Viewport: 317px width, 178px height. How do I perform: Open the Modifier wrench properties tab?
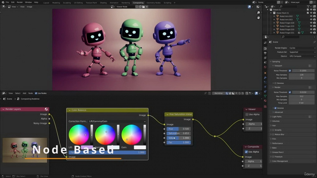pyautogui.click(x=265, y=77)
